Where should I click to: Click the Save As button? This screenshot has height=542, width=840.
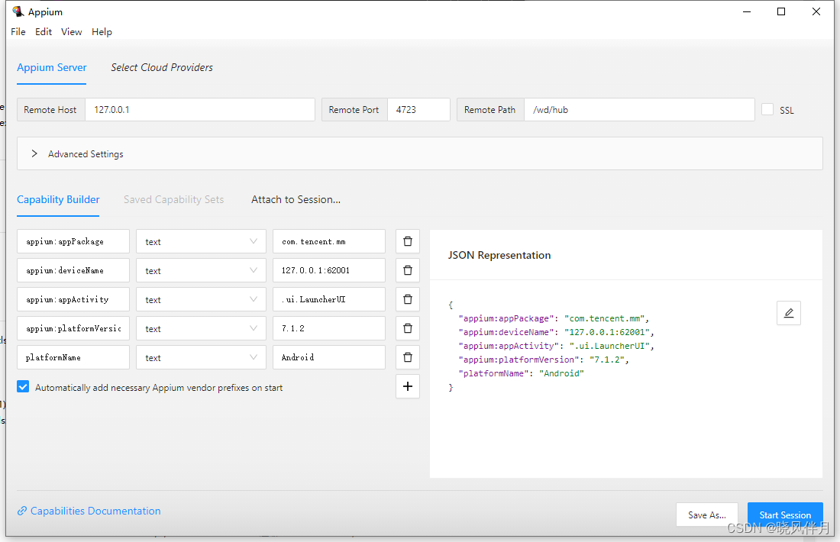[706, 515]
